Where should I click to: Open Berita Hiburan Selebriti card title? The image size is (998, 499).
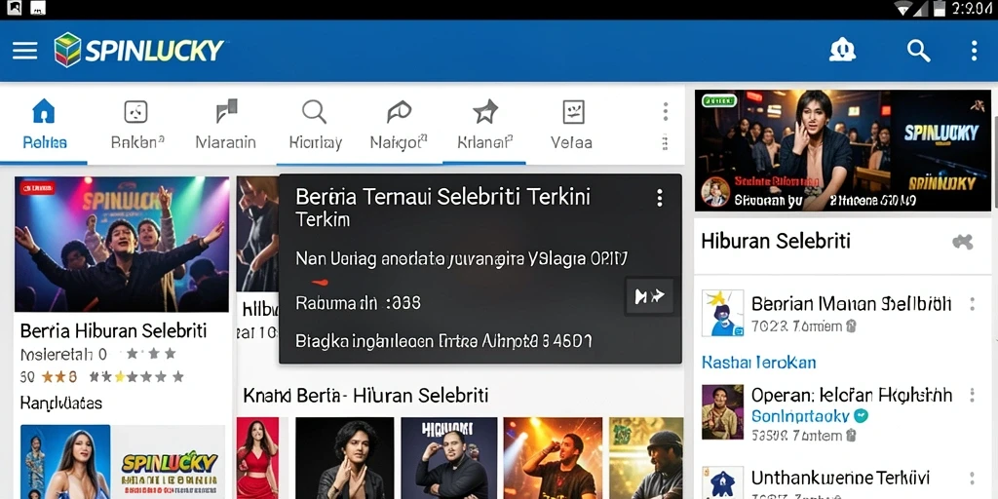(x=113, y=331)
